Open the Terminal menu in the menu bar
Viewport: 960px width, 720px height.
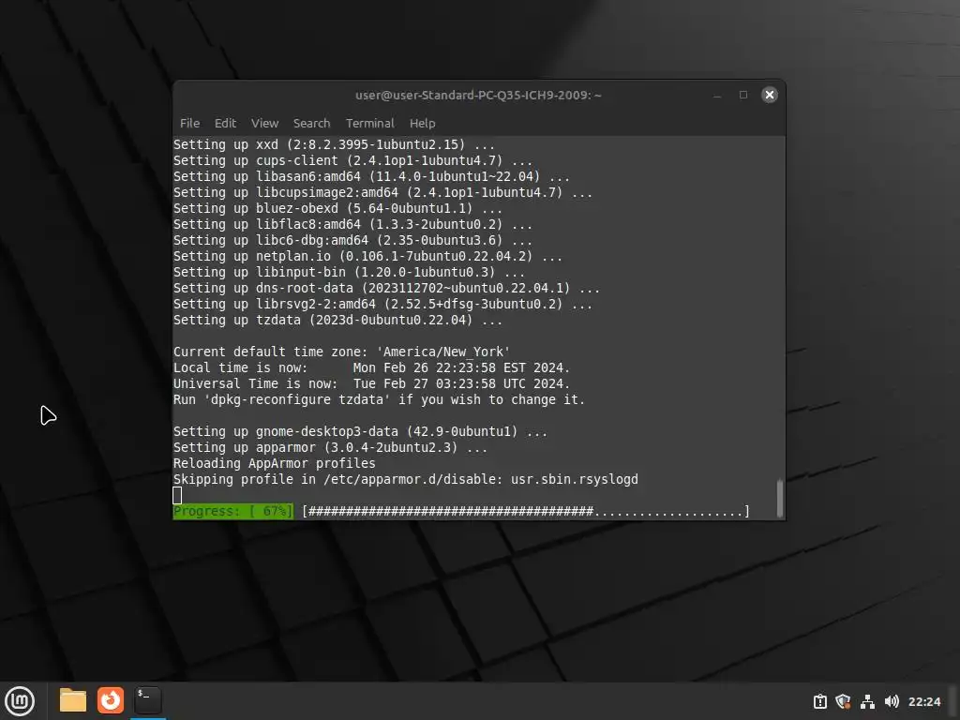(x=369, y=123)
